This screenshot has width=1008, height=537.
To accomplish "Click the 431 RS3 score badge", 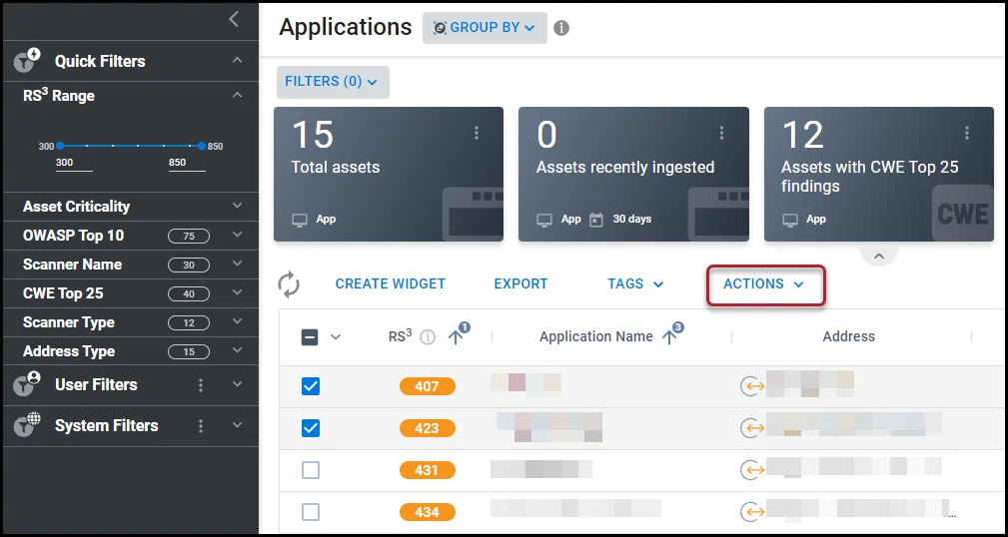I will click(427, 470).
